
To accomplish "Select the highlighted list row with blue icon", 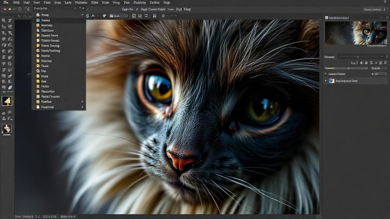I will 59,20.
